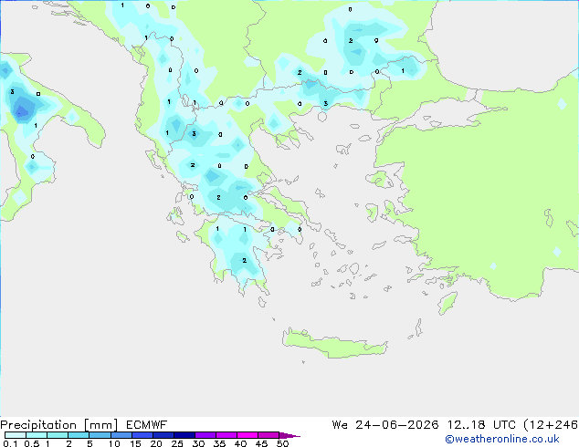Pick the 15–20 mm blue legend swatch
Screen dimensions: 579x447
[142, 435]
